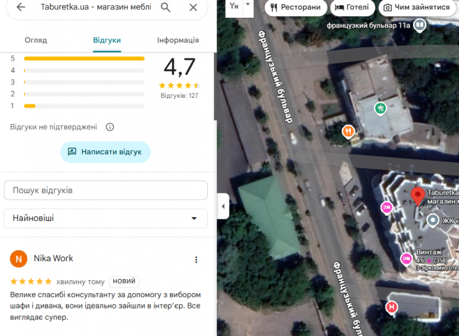
Task: Switch to the Відгуки tab
Action: 107,40
